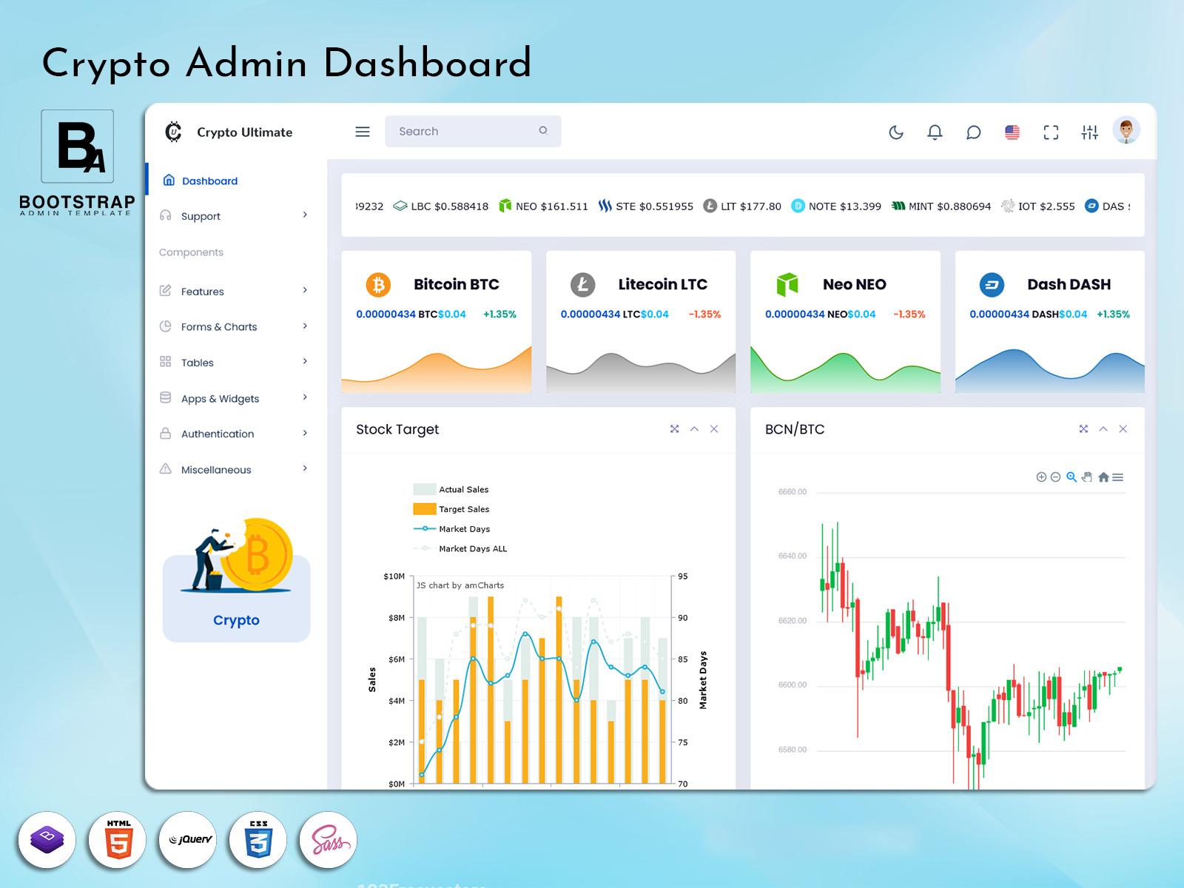This screenshot has height=888, width=1184.
Task: Open the Features menu item
Action: point(237,292)
